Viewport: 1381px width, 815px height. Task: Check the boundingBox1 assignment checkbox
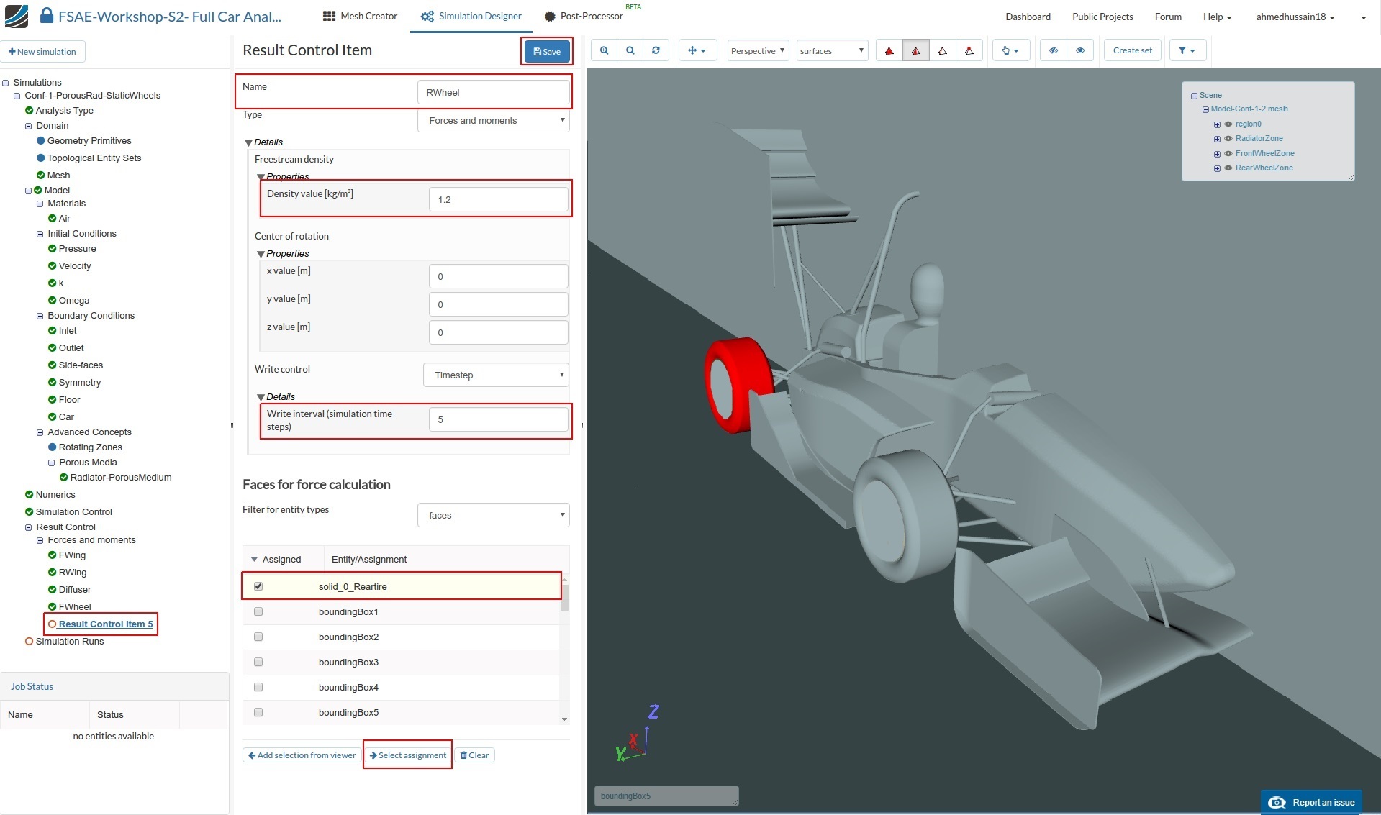pyautogui.click(x=258, y=611)
